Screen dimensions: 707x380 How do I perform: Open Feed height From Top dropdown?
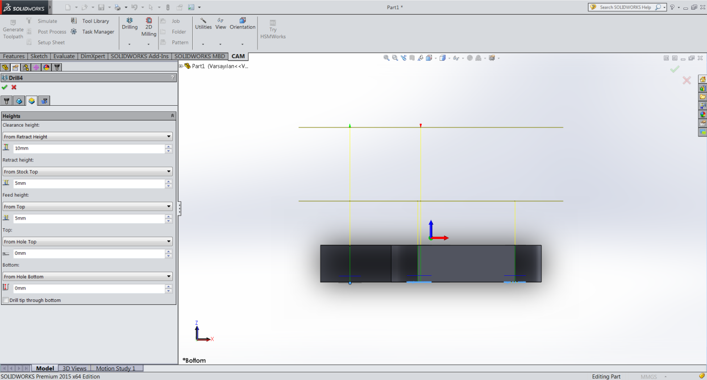(x=87, y=207)
